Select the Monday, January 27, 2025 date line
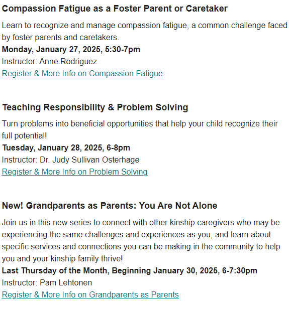The image size is (289, 311). [71, 50]
